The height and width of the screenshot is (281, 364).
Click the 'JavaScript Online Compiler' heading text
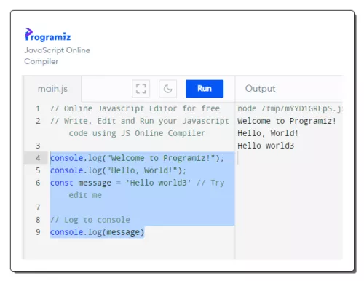pos(58,55)
